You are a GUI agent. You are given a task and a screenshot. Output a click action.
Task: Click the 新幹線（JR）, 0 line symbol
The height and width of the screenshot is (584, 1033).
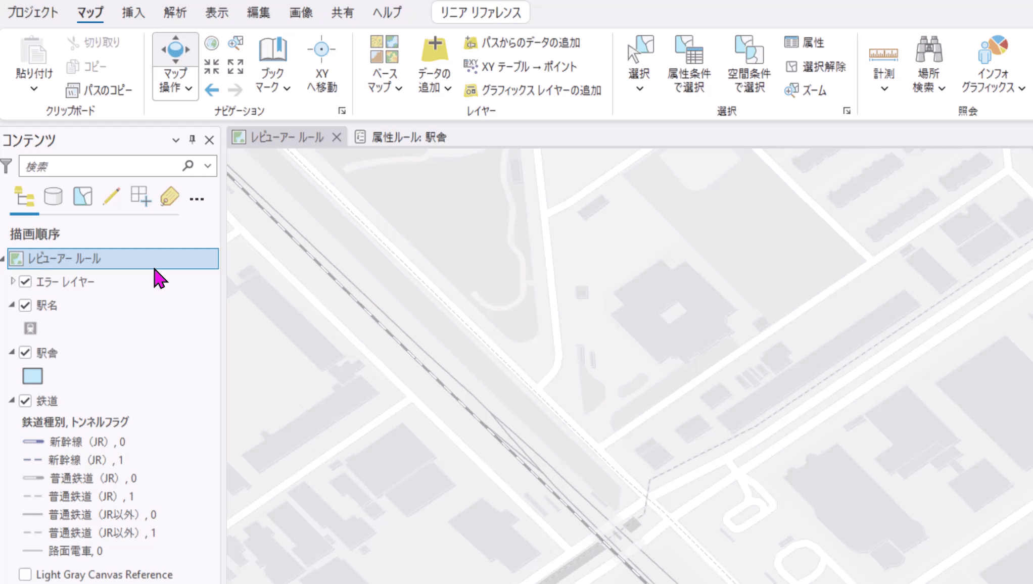tap(33, 442)
